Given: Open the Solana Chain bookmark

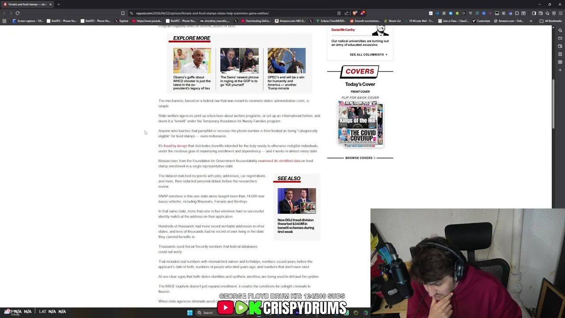Looking at the screenshot, I should [331, 21].
